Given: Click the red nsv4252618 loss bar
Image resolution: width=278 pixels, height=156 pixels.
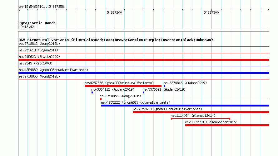Looking at the screenshot, I should 201,112.
